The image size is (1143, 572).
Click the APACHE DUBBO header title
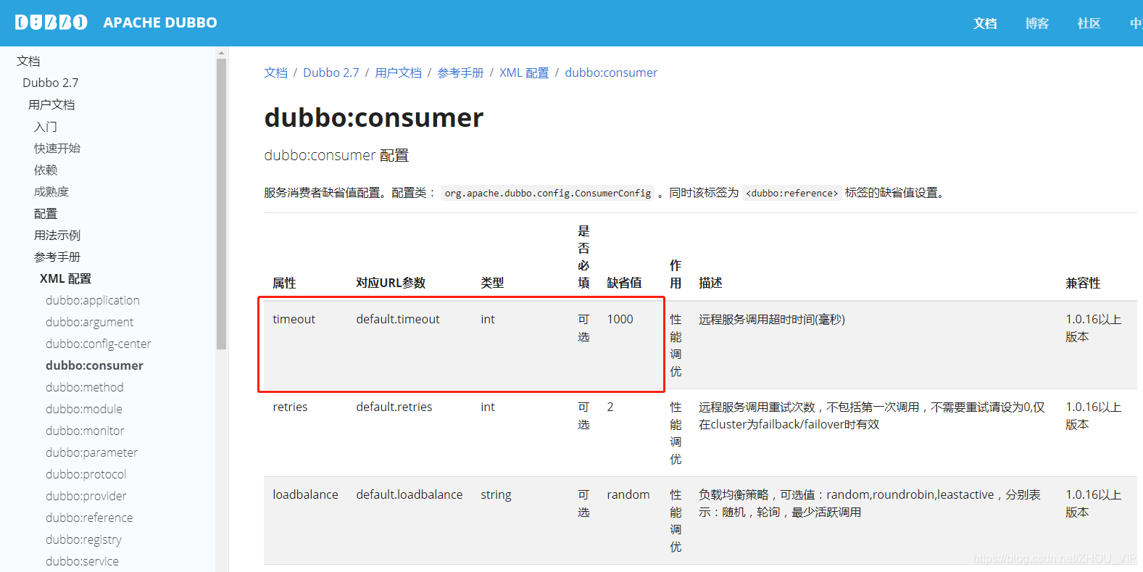click(160, 22)
